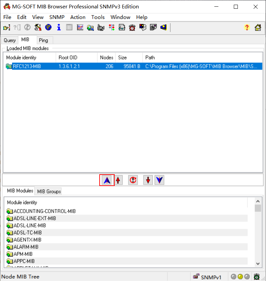Open the File menu
The width and height of the screenshot is (266, 281).
[x=7, y=17]
